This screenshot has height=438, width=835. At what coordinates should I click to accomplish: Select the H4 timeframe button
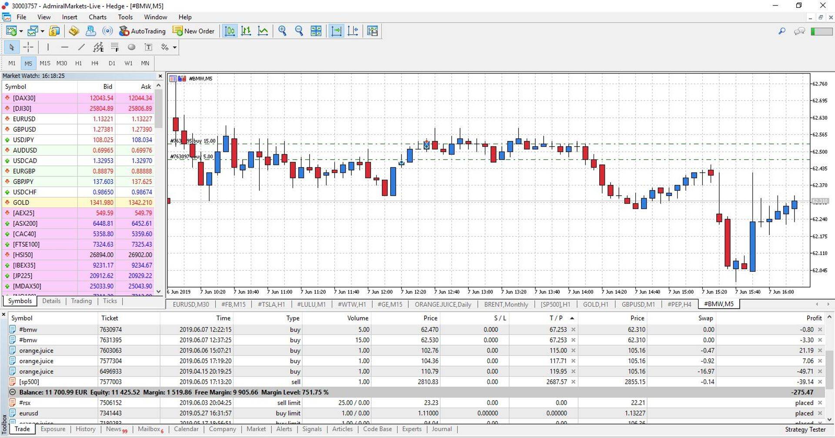click(x=95, y=63)
